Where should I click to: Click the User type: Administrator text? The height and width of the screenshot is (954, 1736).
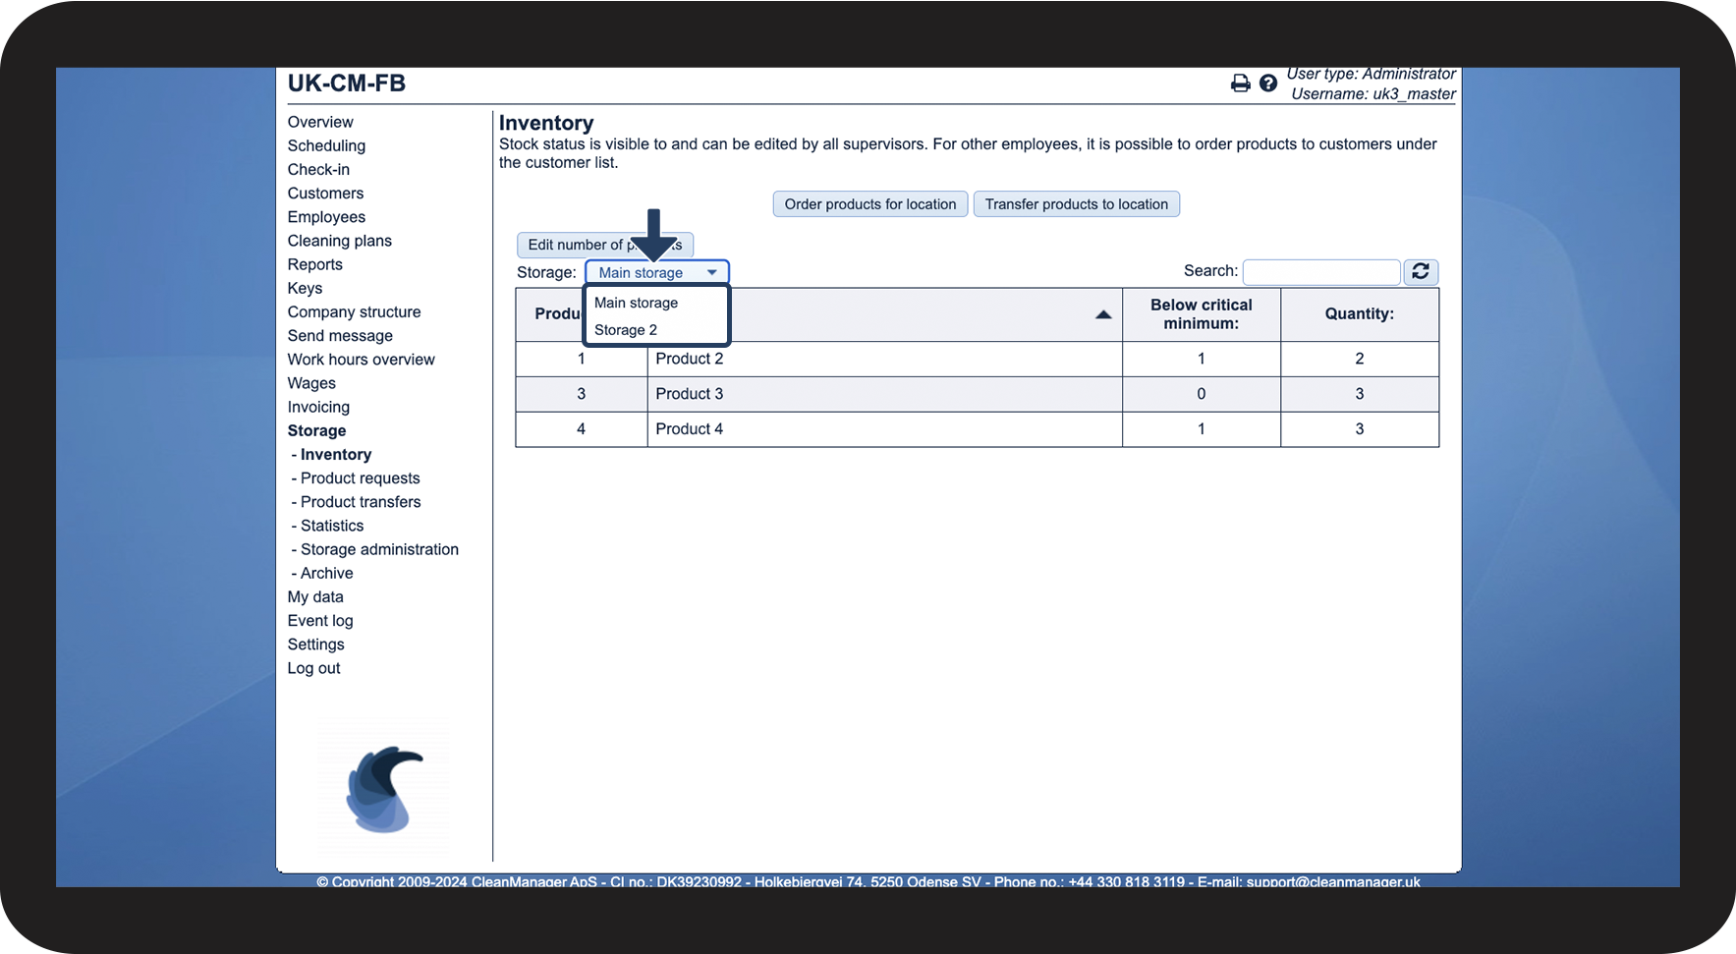1372,74
